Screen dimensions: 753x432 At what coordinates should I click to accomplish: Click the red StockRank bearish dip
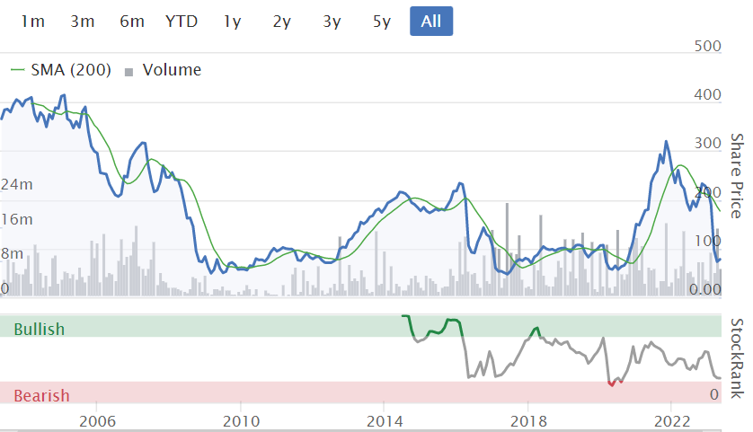[x=611, y=384]
